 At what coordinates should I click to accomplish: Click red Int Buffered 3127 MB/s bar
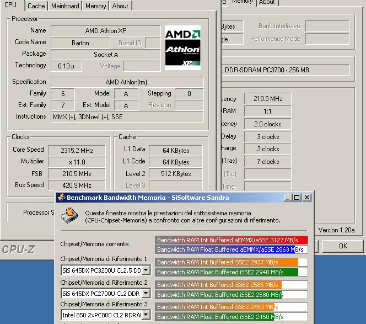tap(232, 240)
